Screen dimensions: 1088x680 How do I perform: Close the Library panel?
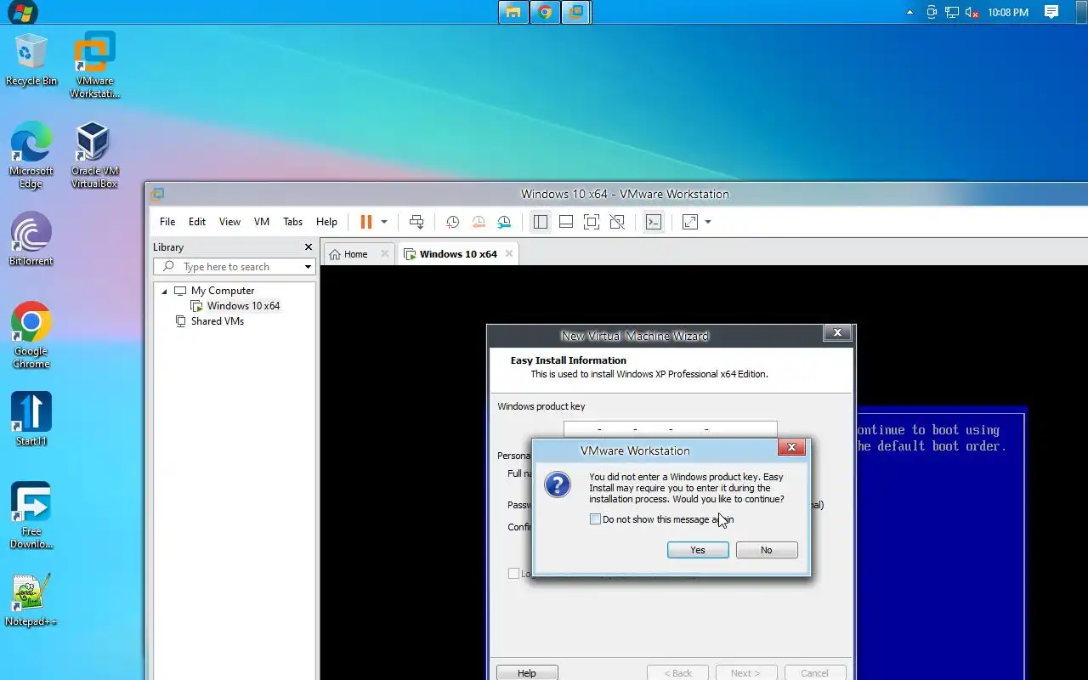pos(309,247)
